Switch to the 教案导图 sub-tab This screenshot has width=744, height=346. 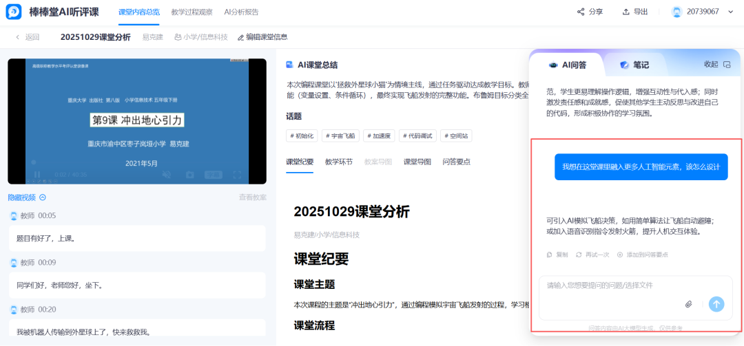pyautogui.click(x=378, y=162)
